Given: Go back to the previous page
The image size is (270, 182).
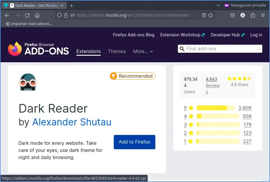Looking at the screenshot, I should click(x=7, y=15).
